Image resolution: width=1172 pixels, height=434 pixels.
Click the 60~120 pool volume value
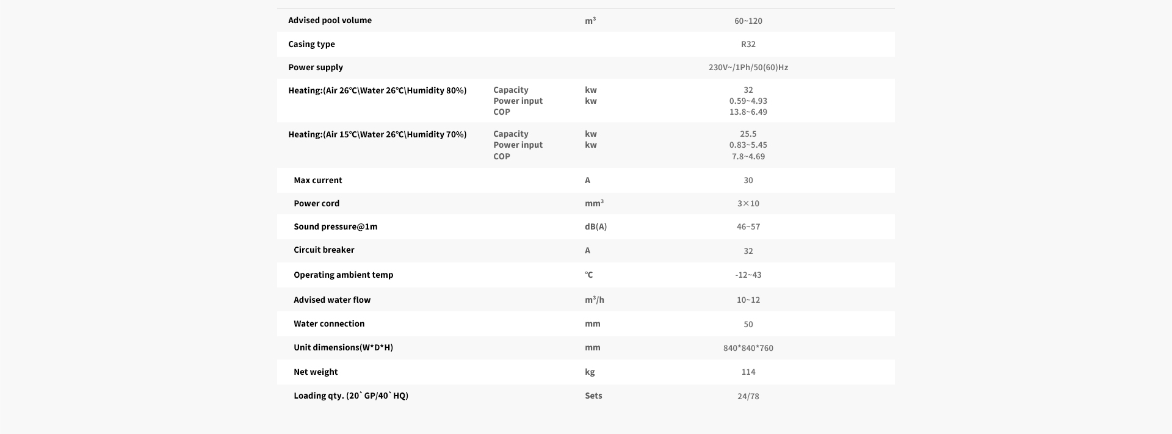(748, 21)
